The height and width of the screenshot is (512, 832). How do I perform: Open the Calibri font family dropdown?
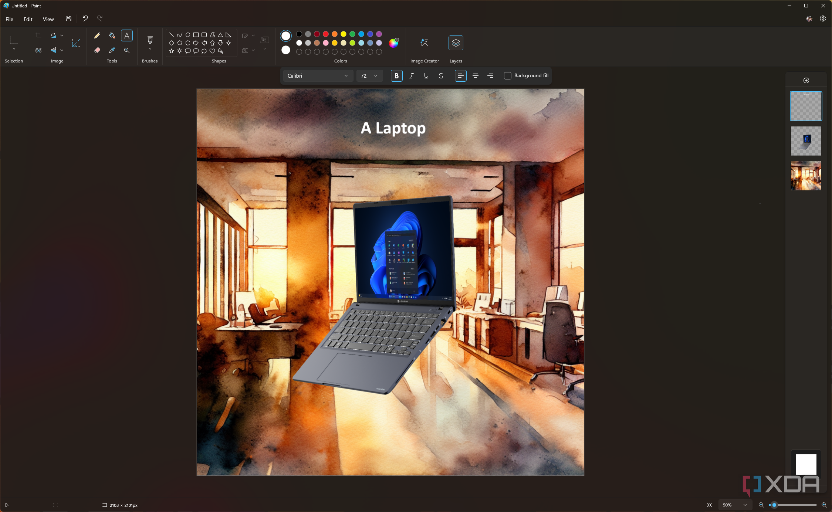coord(318,76)
